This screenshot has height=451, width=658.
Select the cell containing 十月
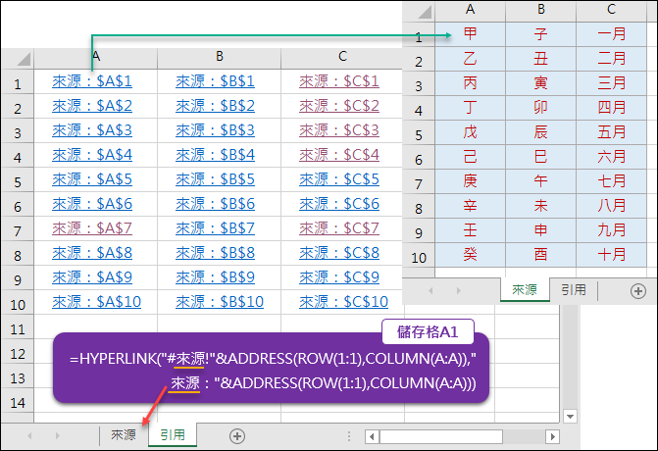(x=611, y=255)
